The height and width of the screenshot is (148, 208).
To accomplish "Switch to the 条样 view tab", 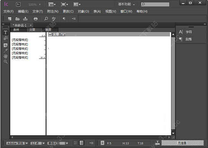I will 17,30.
